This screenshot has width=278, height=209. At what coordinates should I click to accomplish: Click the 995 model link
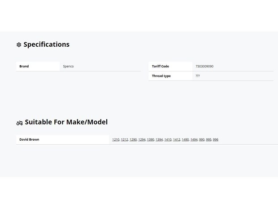click(x=208, y=139)
